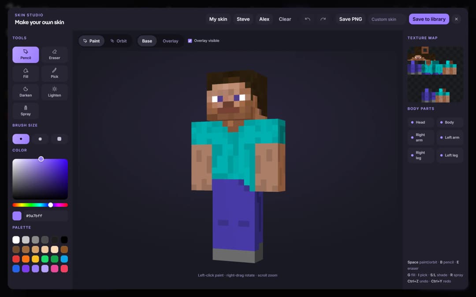Click Save PNG button
Image resolution: width=476 pixels, height=297 pixels.
point(350,19)
